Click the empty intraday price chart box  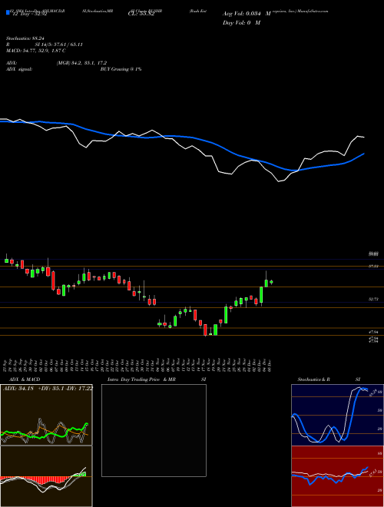coord(154,430)
